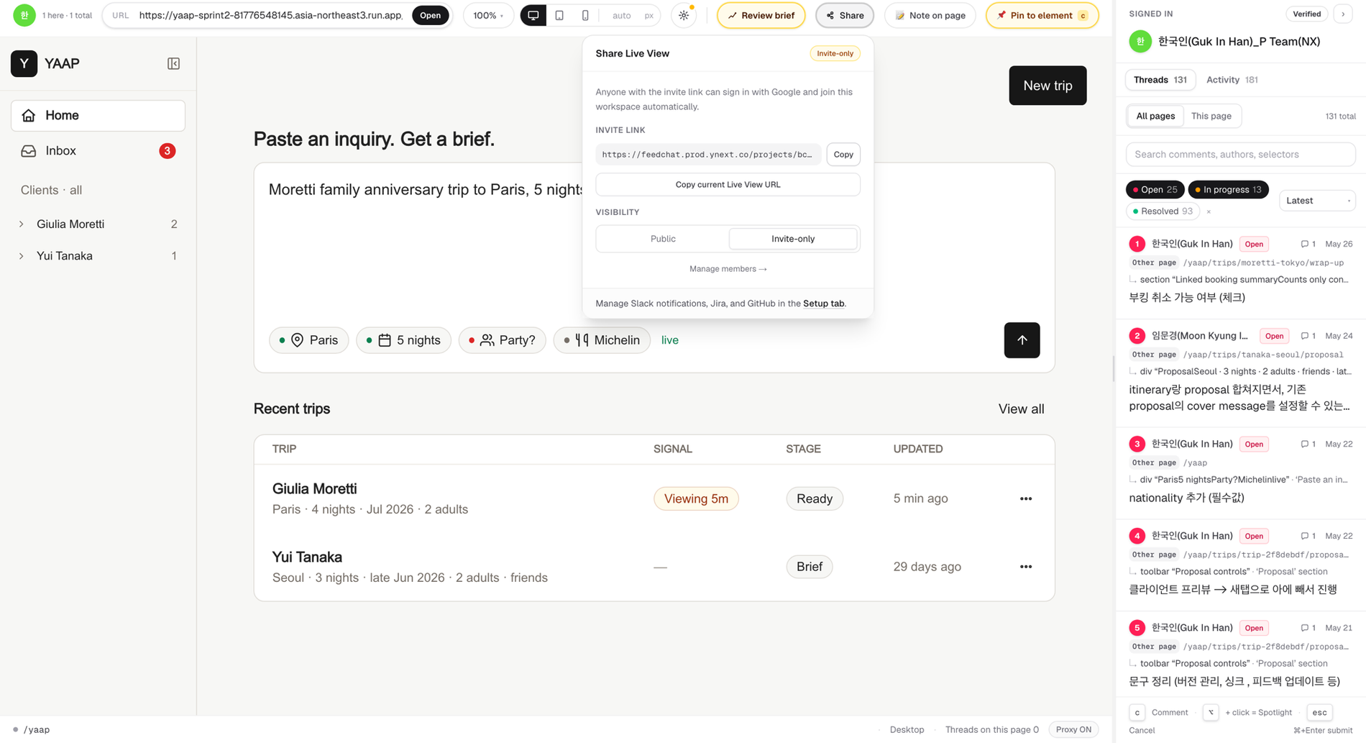Click the Share button in the toolbar
The height and width of the screenshot is (743, 1366).
[x=844, y=15]
